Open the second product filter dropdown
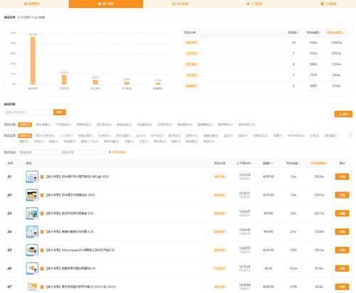This screenshot has width=356, height=293. pyautogui.click(x=80, y=152)
